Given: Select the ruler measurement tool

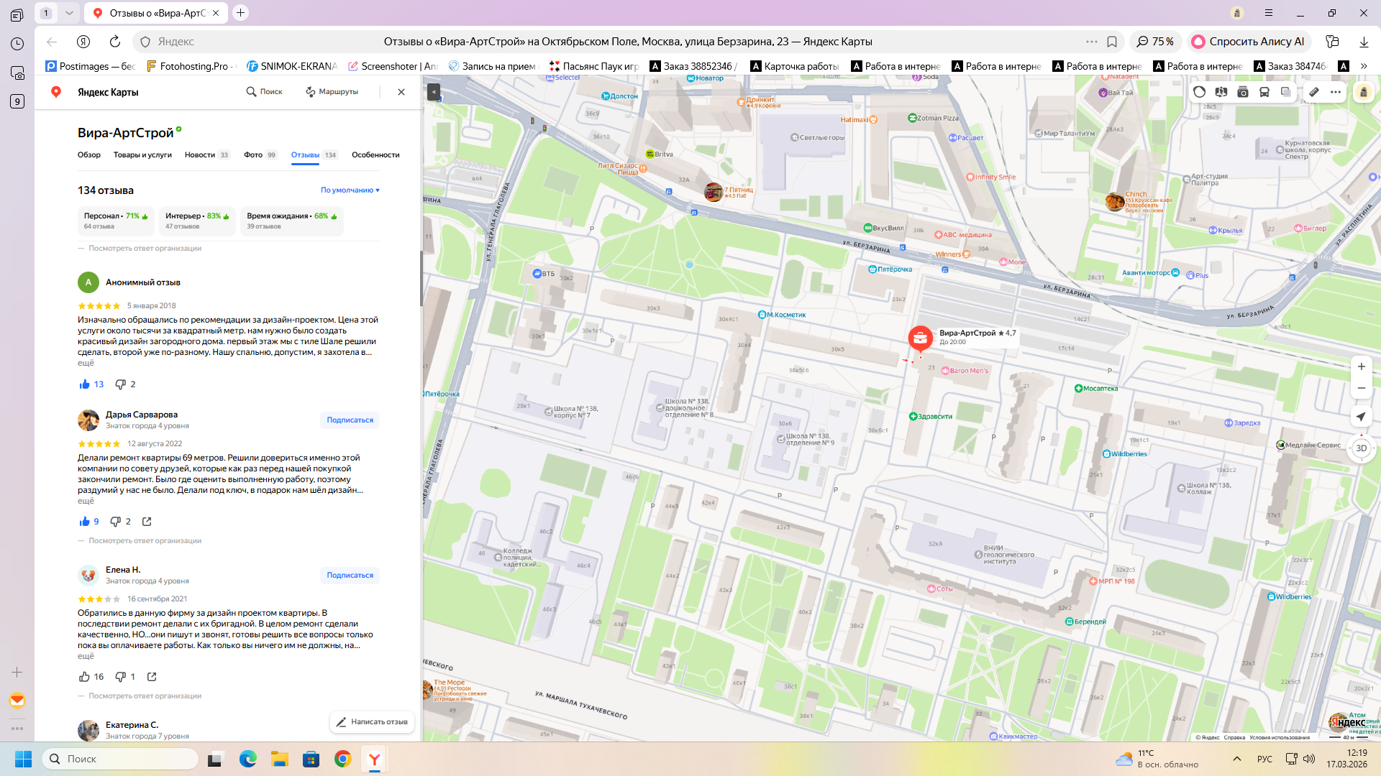Looking at the screenshot, I should click(1313, 92).
